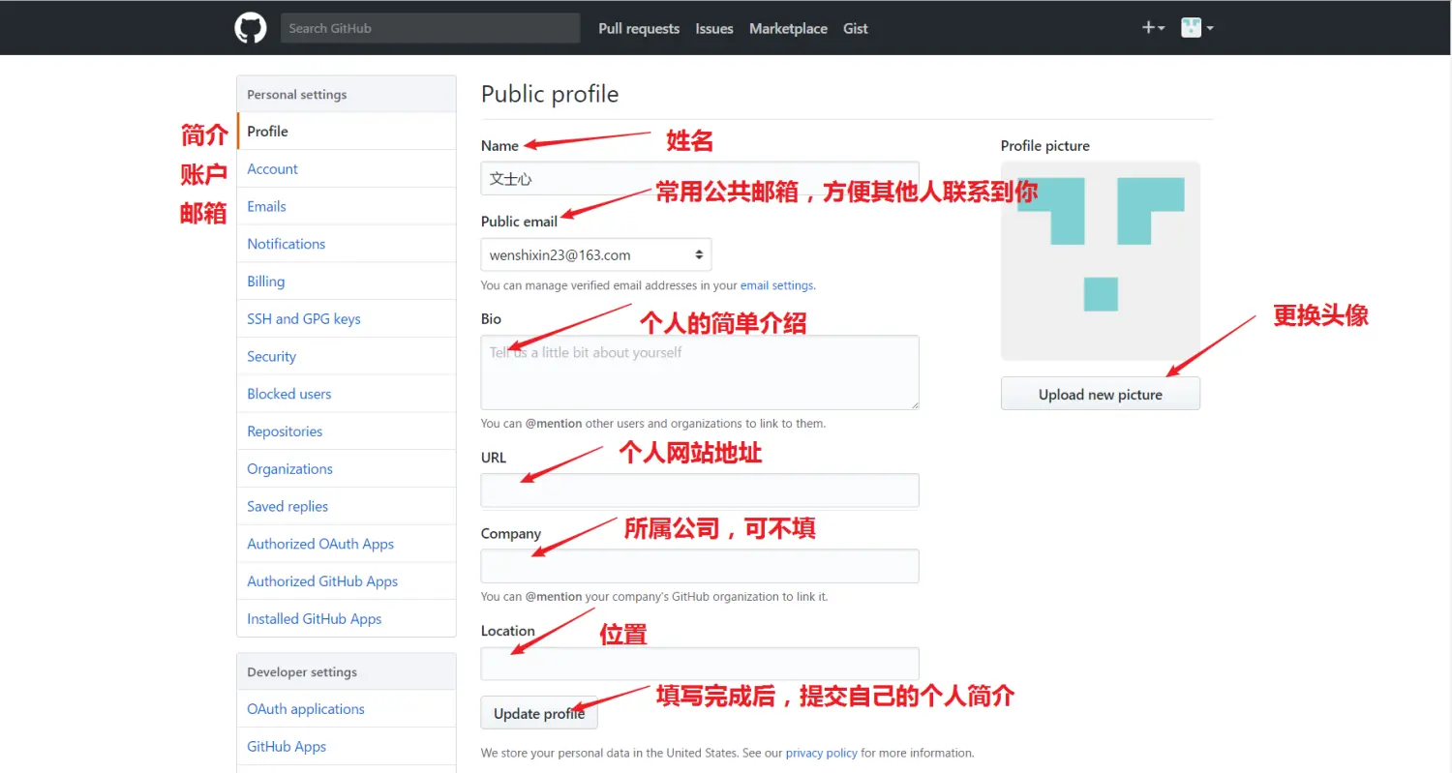Image resolution: width=1452 pixels, height=773 pixels.
Task: Click the Company input field
Action: (700, 566)
